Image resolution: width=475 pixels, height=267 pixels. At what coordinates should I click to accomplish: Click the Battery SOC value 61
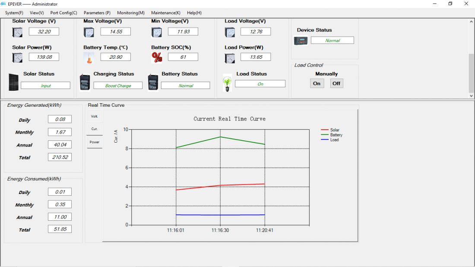tap(183, 57)
